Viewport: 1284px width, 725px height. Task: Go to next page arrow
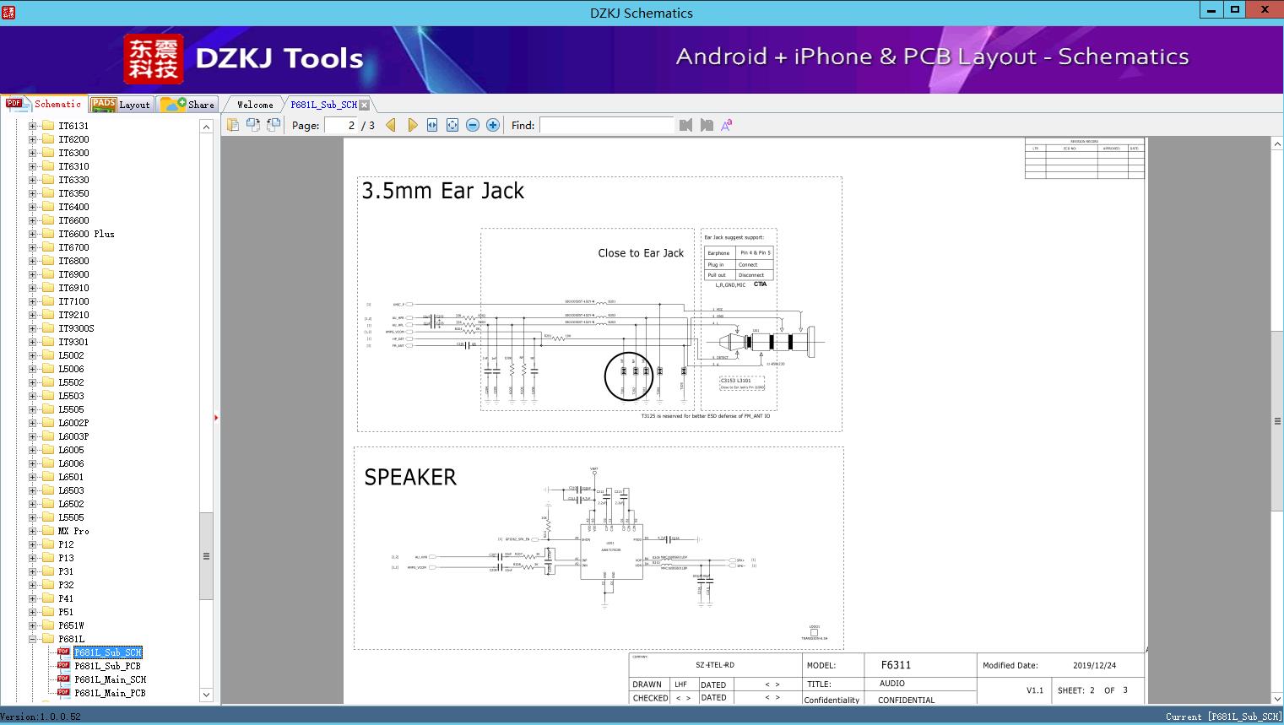coord(412,125)
